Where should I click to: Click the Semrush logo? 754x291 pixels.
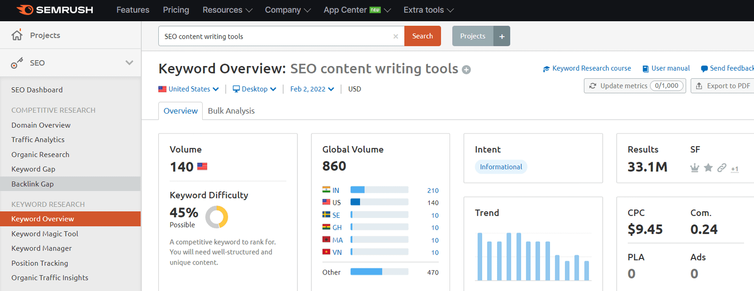[x=55, y=10]
